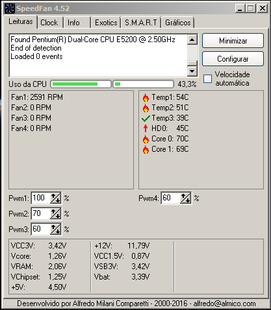Click the Pwm3 spinner arrows
This screenshot has height=310, width=271.
(55, 229)
